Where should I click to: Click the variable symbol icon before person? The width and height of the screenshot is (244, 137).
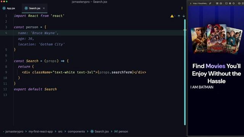point(116,131)
